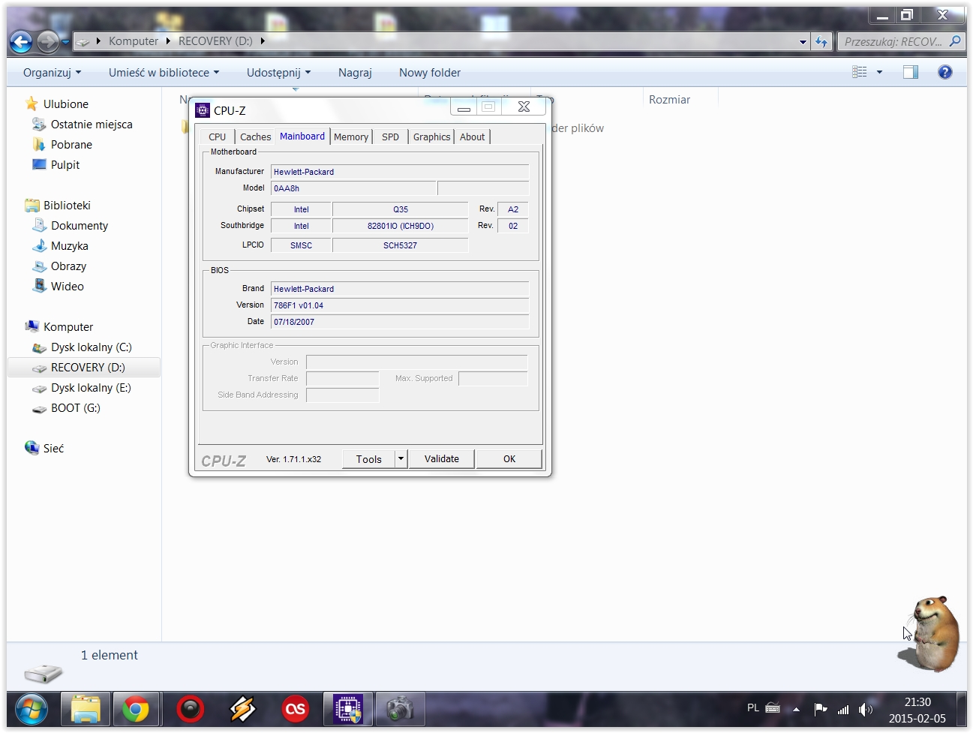The width and height of the screenshot is (973, 733).
Task: Click the Komputer breadcrumb in the address bar
Action: pos(134,41)
